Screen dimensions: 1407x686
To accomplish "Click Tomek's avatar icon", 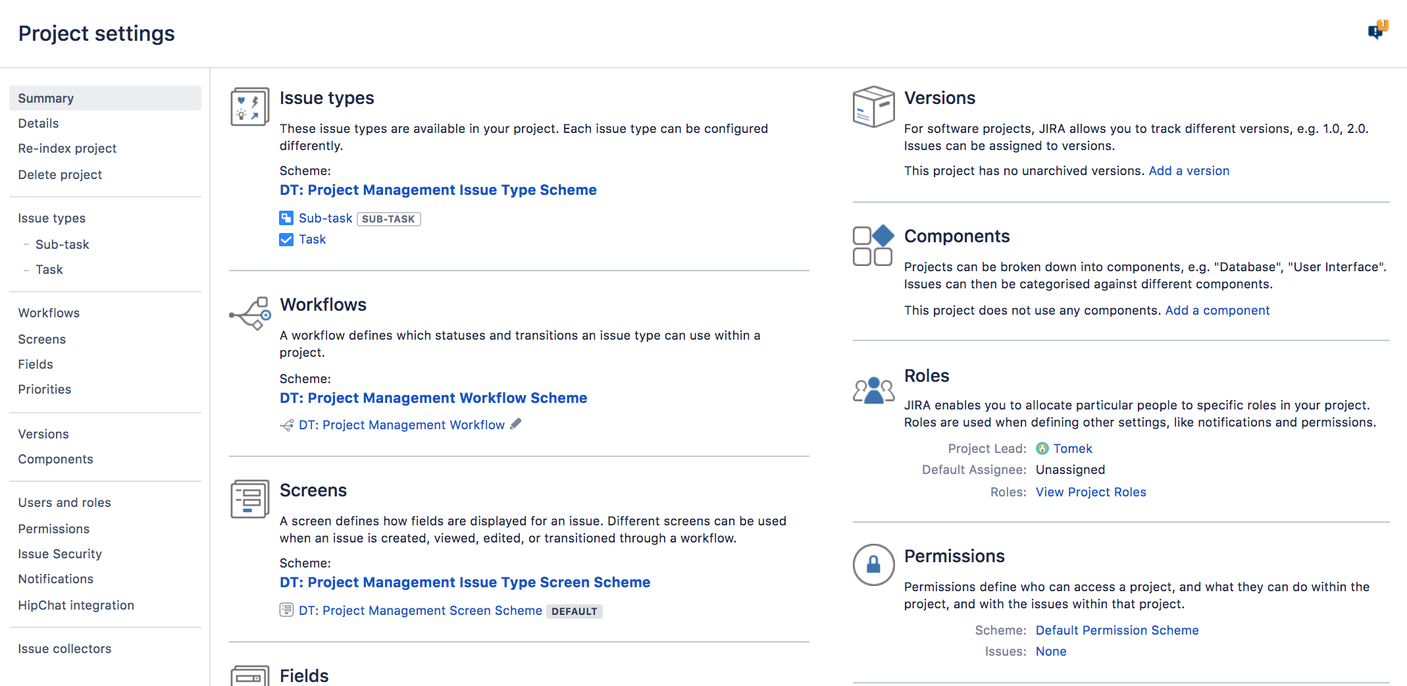I will 1042,448.
